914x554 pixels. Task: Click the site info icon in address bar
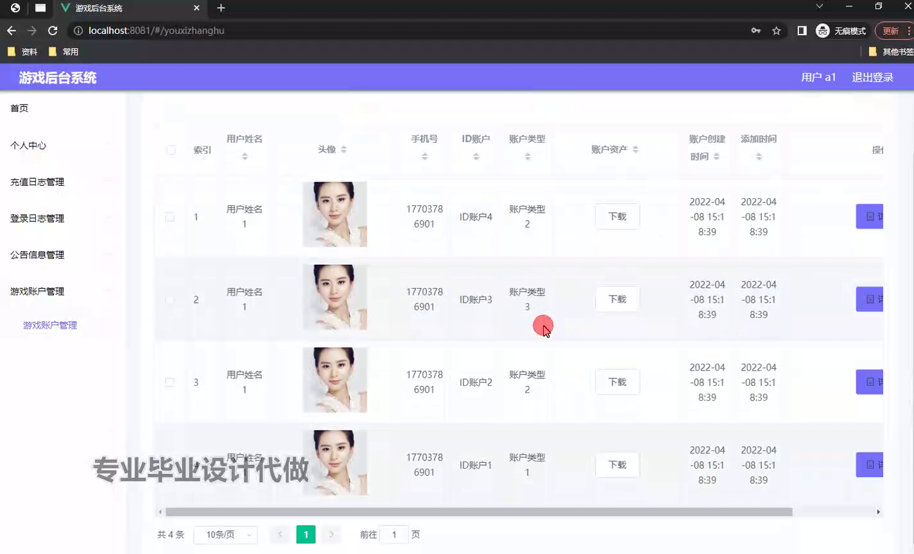click(x=78, y=31)
